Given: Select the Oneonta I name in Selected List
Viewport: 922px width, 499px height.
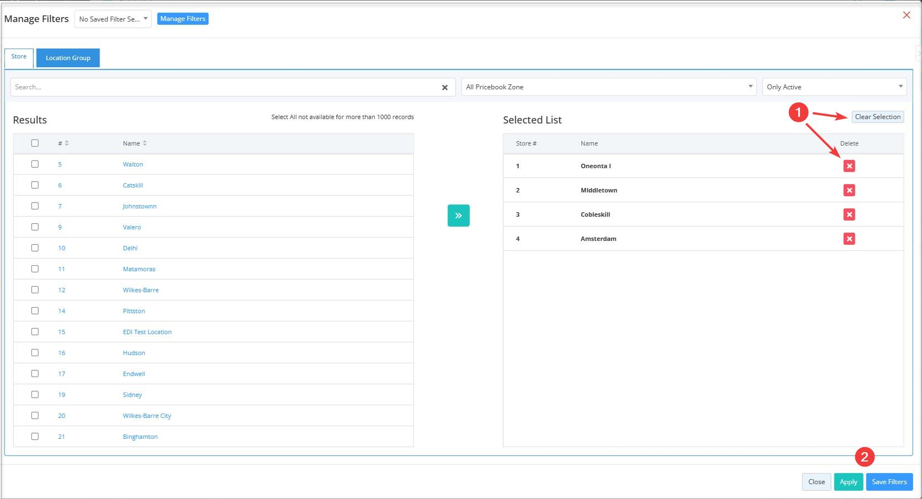Looking at the screenshot, I should [x=596, y=166].
